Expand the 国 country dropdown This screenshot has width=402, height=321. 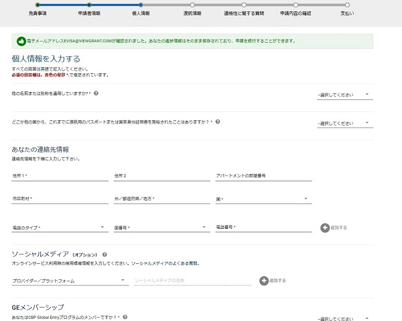point(261,199)
